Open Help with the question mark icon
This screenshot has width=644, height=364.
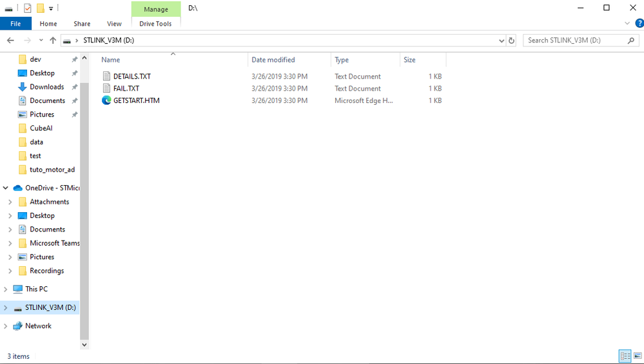639,23
